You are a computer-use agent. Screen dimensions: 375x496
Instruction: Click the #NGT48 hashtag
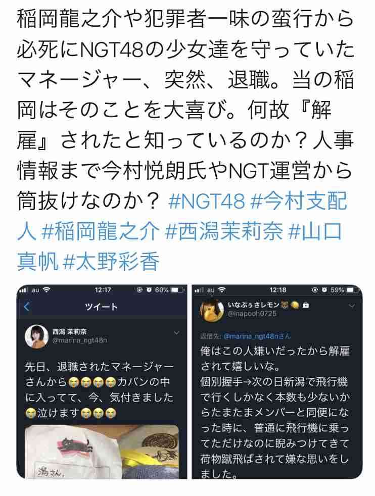click(x=207, y=201)
